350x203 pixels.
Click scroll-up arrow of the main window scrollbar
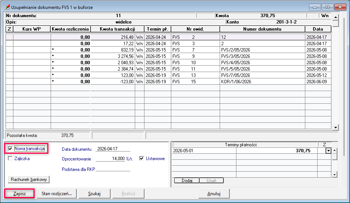point(335,17)
